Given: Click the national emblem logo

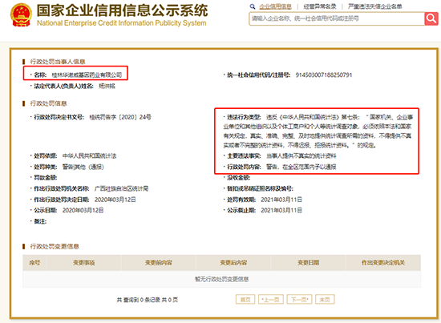Looking at the screenshot, I should click(x=21, y=14).
